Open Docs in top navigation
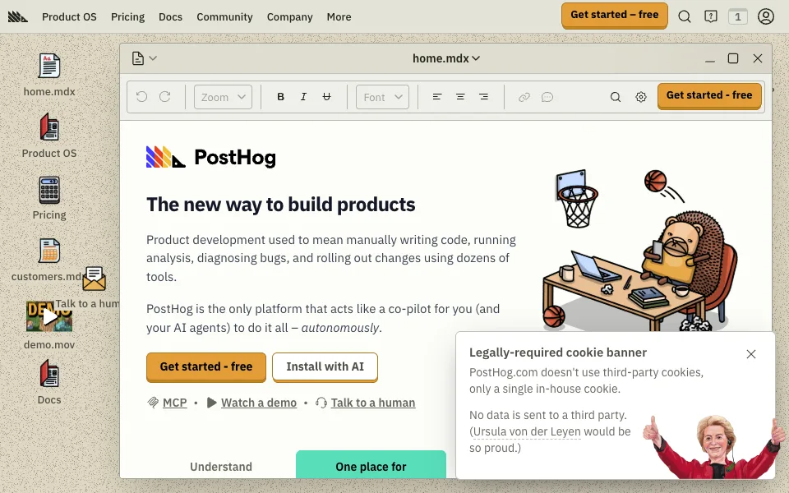 click(x=171, y=16)
